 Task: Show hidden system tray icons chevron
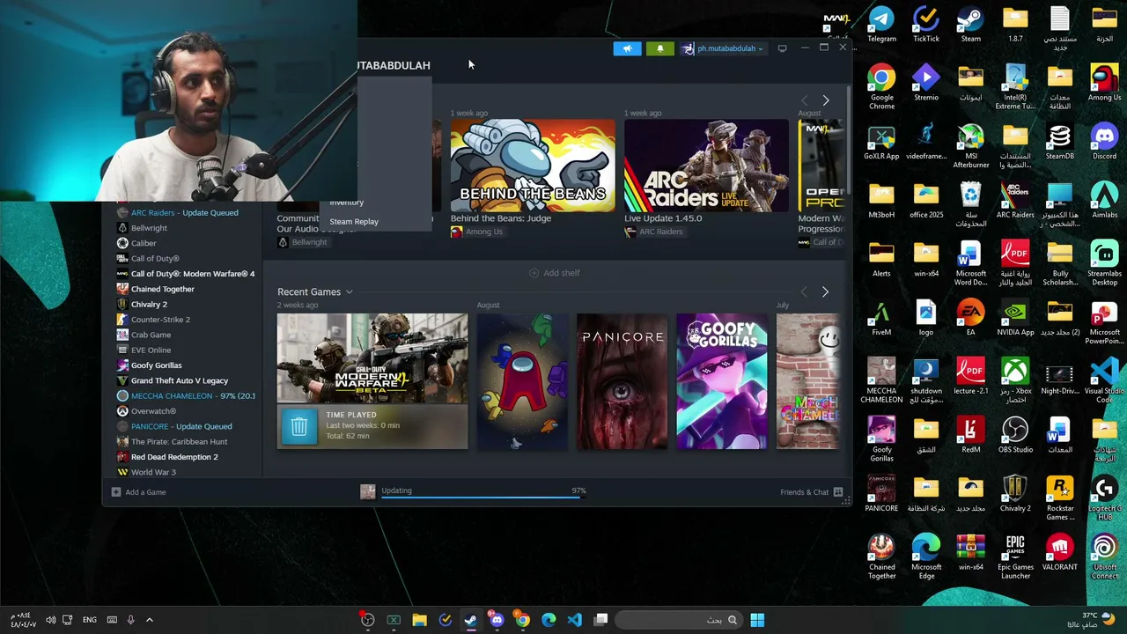tap(149, 620)
